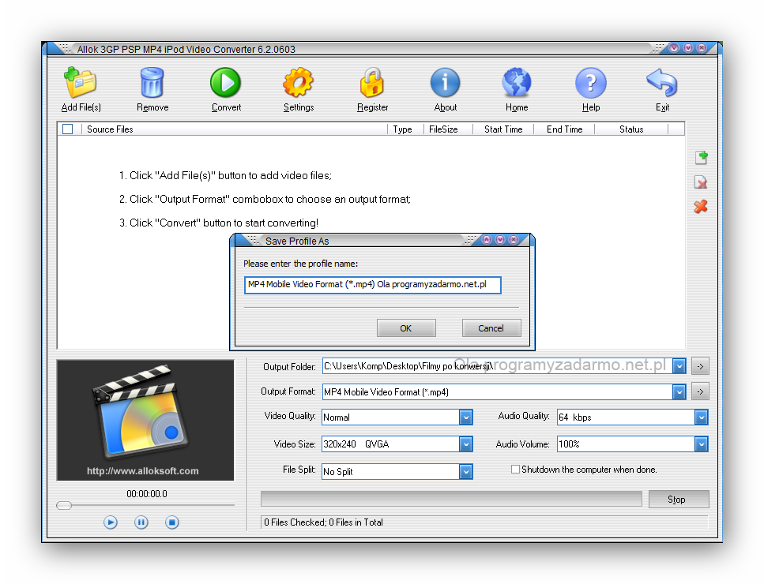Click the Home globe icon
This screenshot has width=764, height=584.
517,83
